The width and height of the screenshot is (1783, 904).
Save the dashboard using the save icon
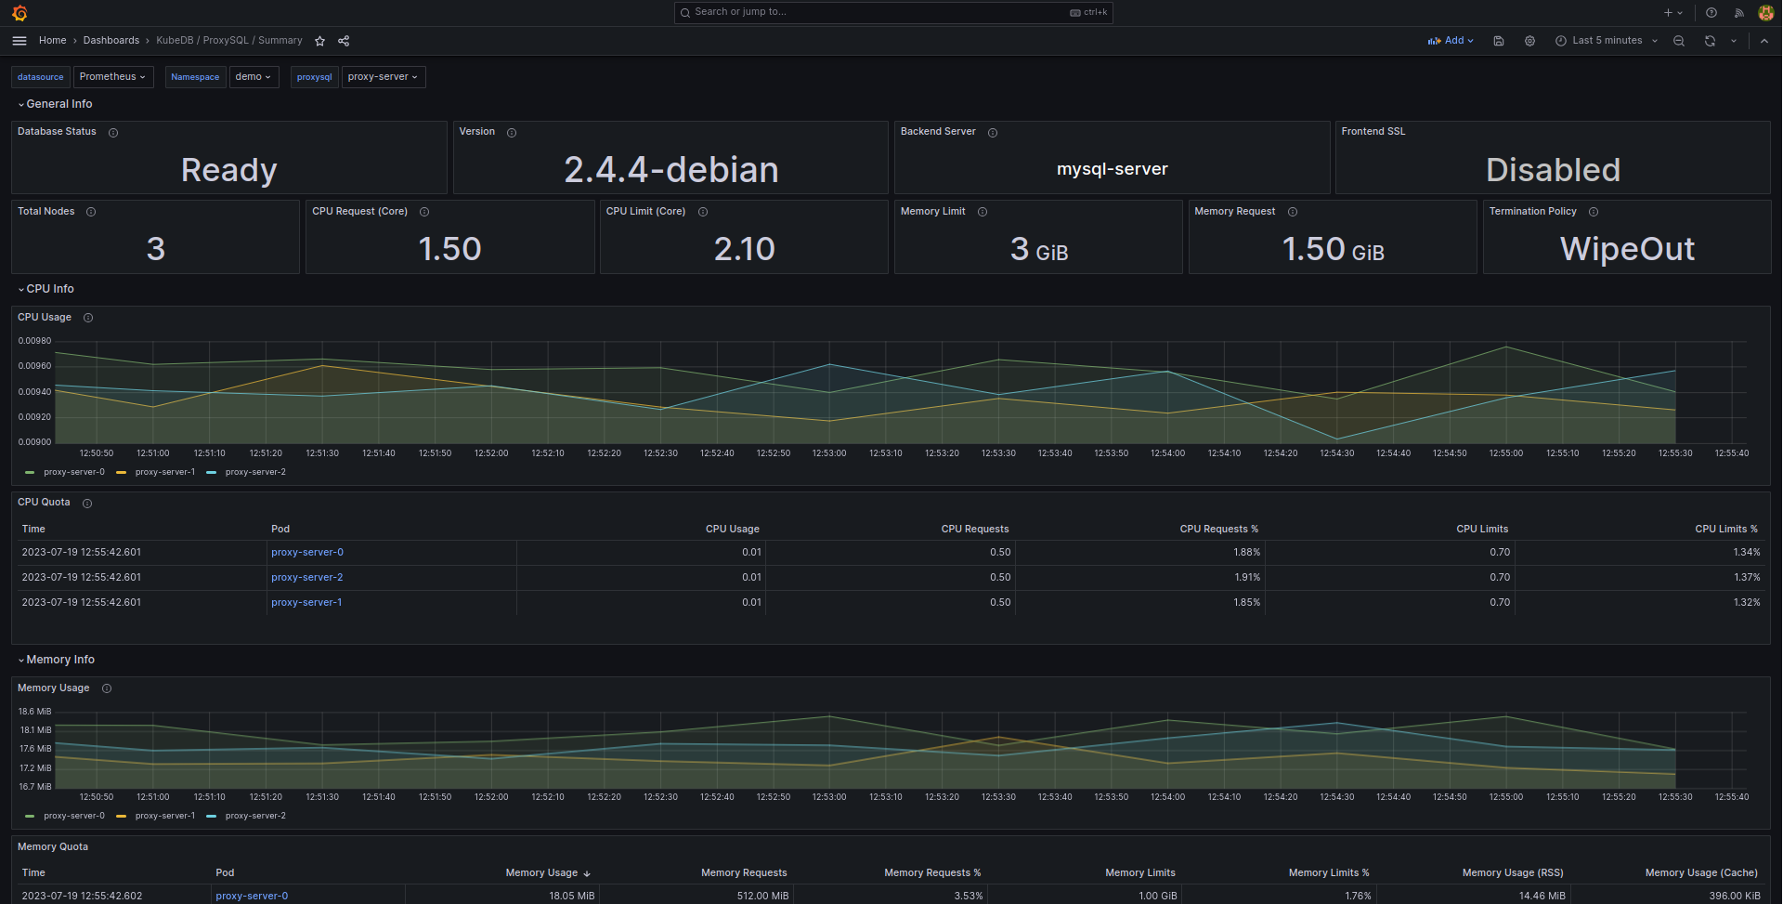click(x=1498, y=40)
